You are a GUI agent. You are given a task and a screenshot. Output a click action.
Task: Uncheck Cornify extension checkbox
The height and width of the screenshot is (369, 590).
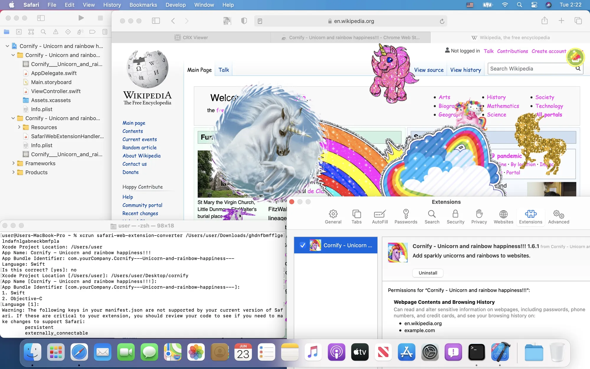[x=302, y=245]
